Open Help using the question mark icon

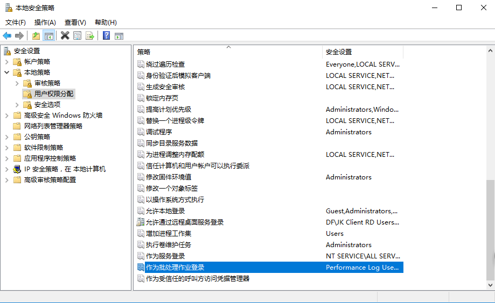coord(106,36)
